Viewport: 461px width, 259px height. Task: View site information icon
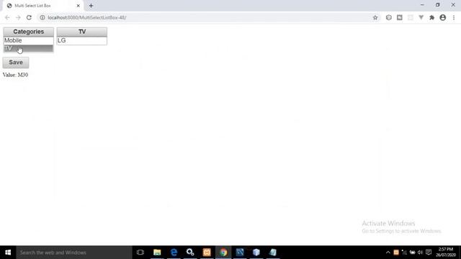click(42, 17)
